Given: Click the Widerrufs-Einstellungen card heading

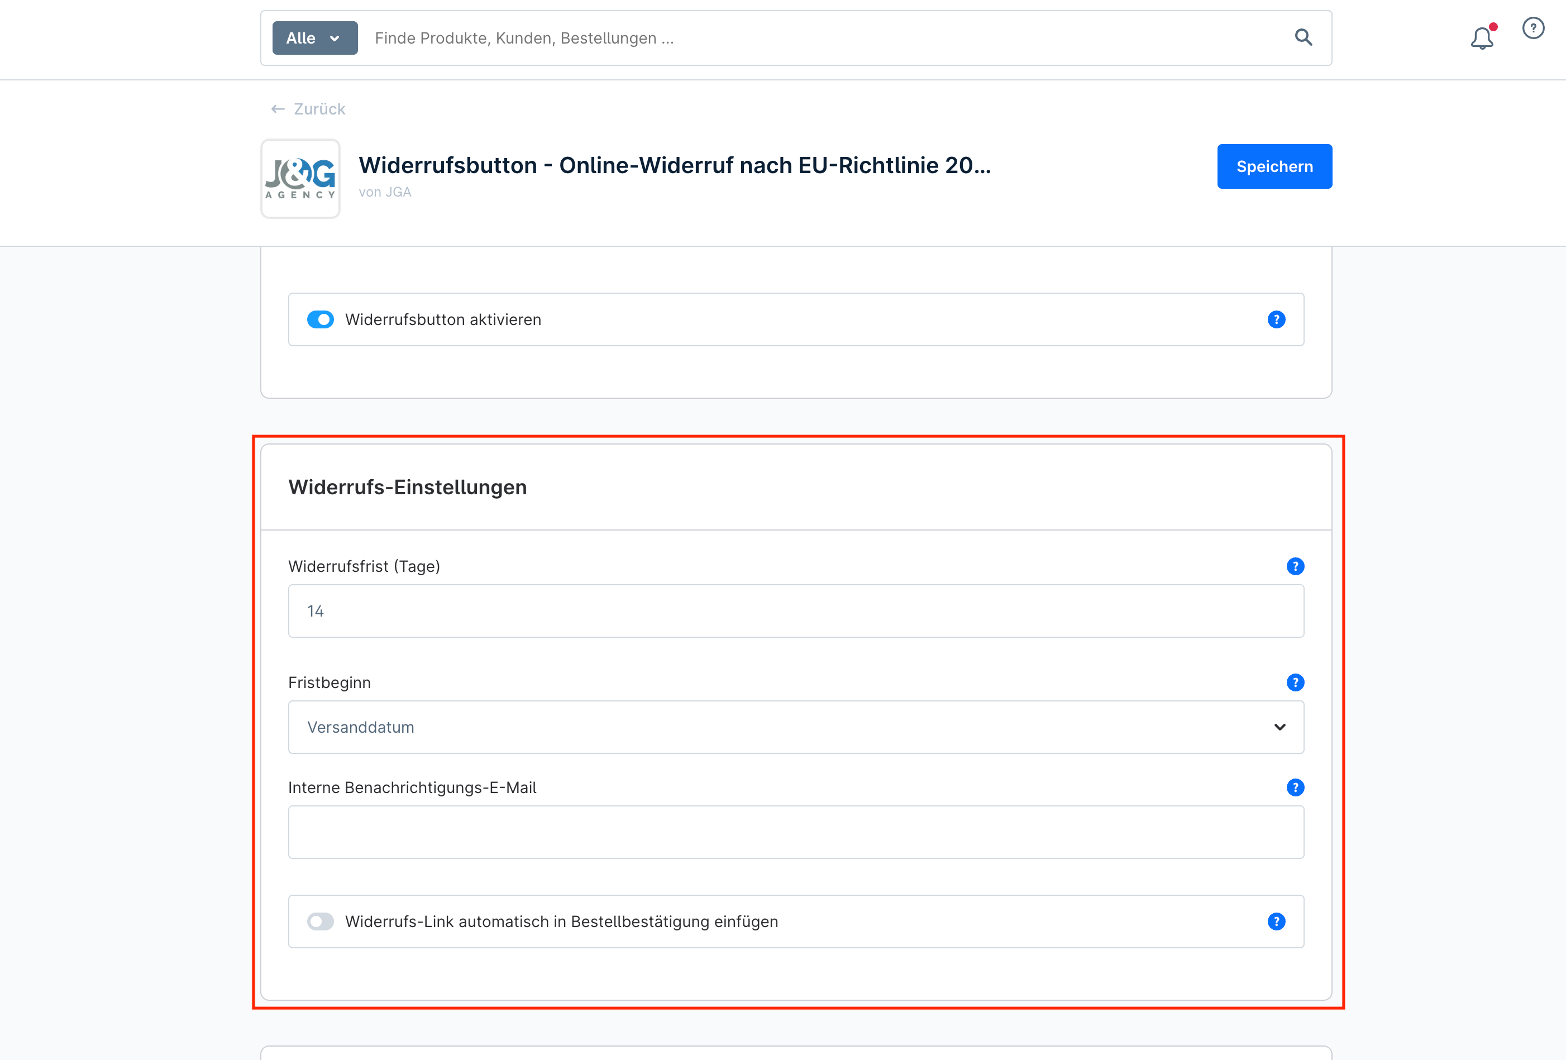Looking at the screenshot, I should tap(407, 487).
